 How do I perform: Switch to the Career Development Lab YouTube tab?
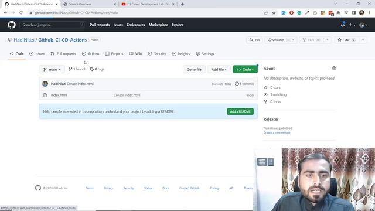click(x=148, y=4)
